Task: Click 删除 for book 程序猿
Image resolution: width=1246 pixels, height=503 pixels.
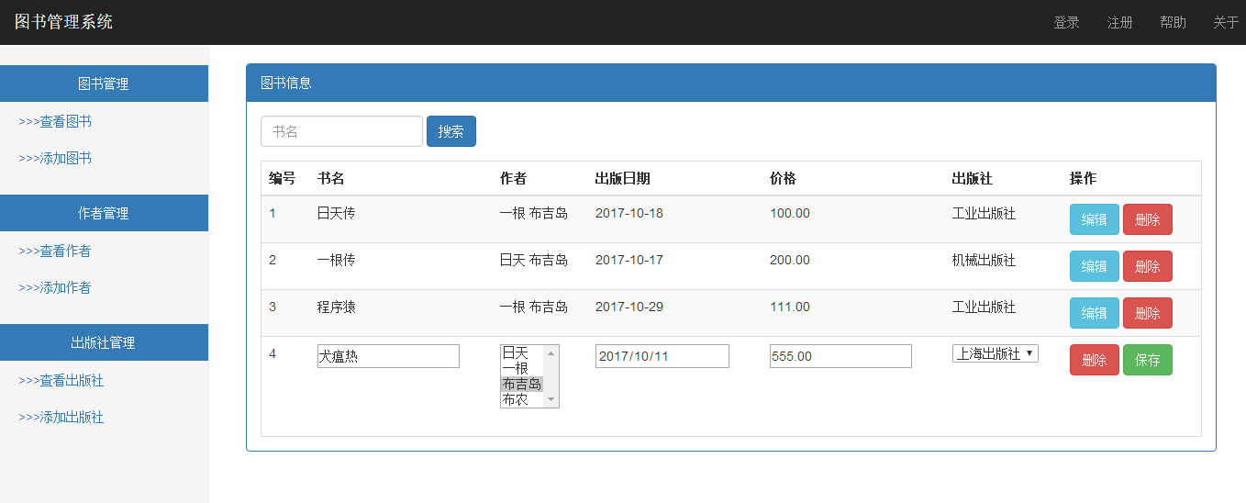Action: coord(1148,313)
